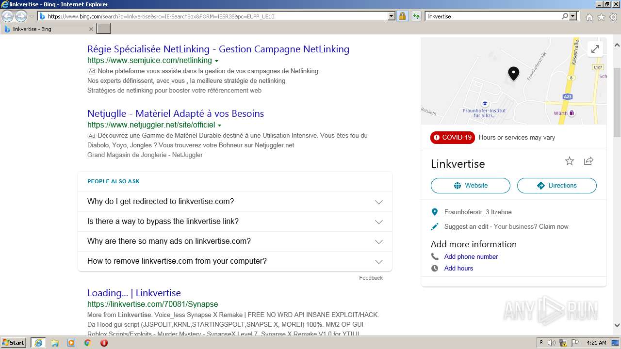The image size is (621, 349).
Task: Click Add hours link
Action: 458,268
